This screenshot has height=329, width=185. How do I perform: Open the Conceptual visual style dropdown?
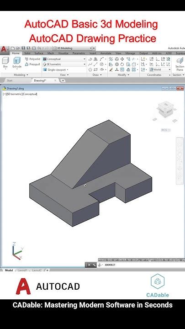click(x=64, y=59)
